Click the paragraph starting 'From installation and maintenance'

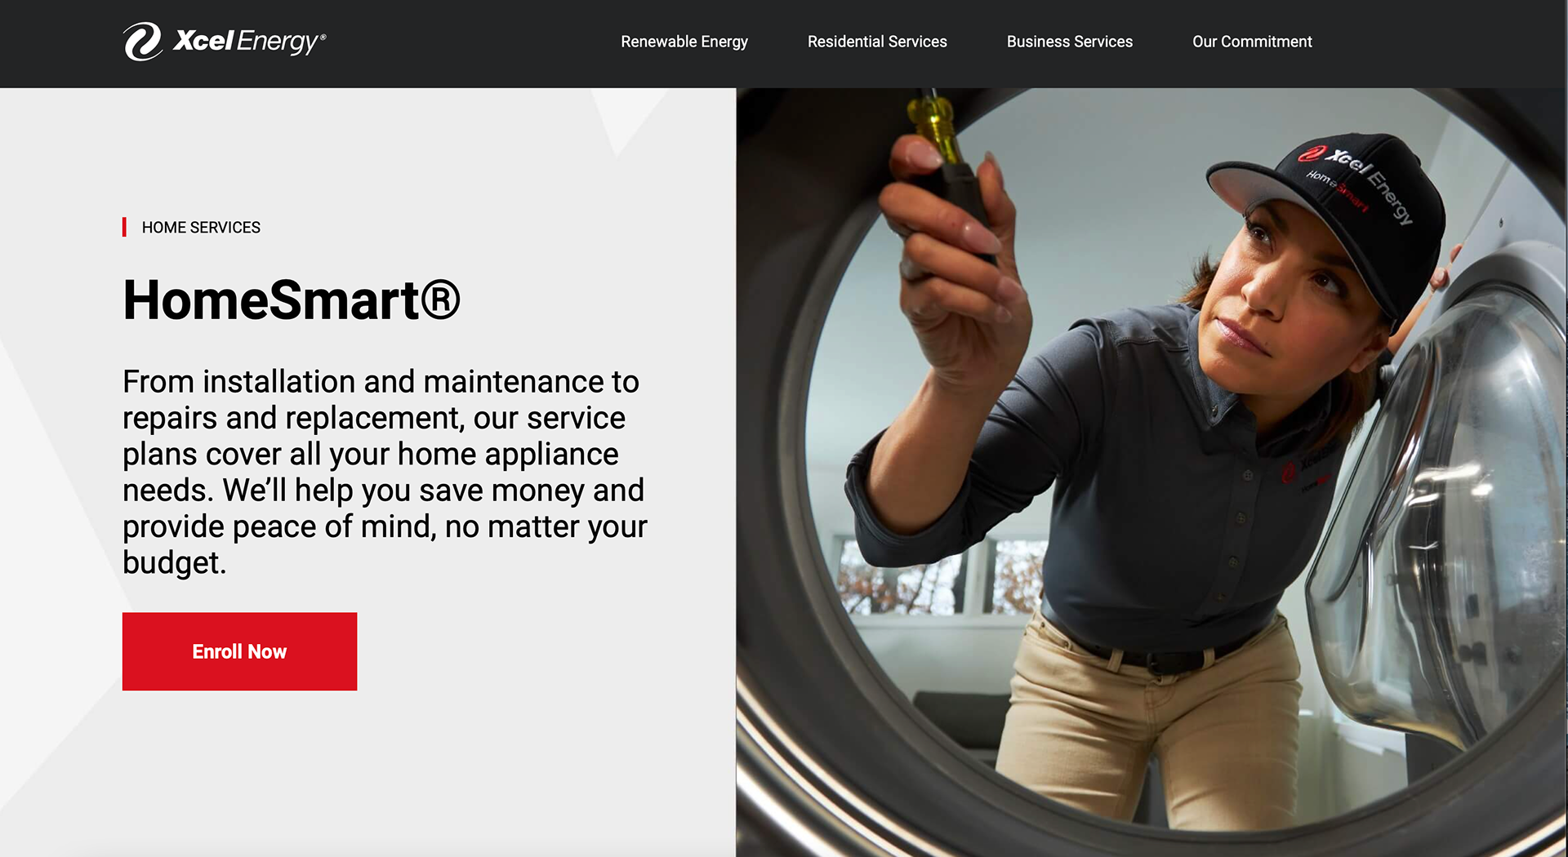(385, 472)
